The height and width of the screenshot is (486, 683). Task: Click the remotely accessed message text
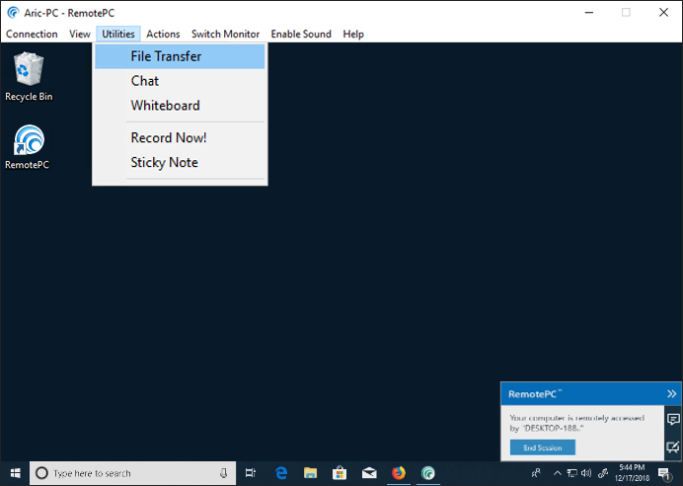[576, 423]
